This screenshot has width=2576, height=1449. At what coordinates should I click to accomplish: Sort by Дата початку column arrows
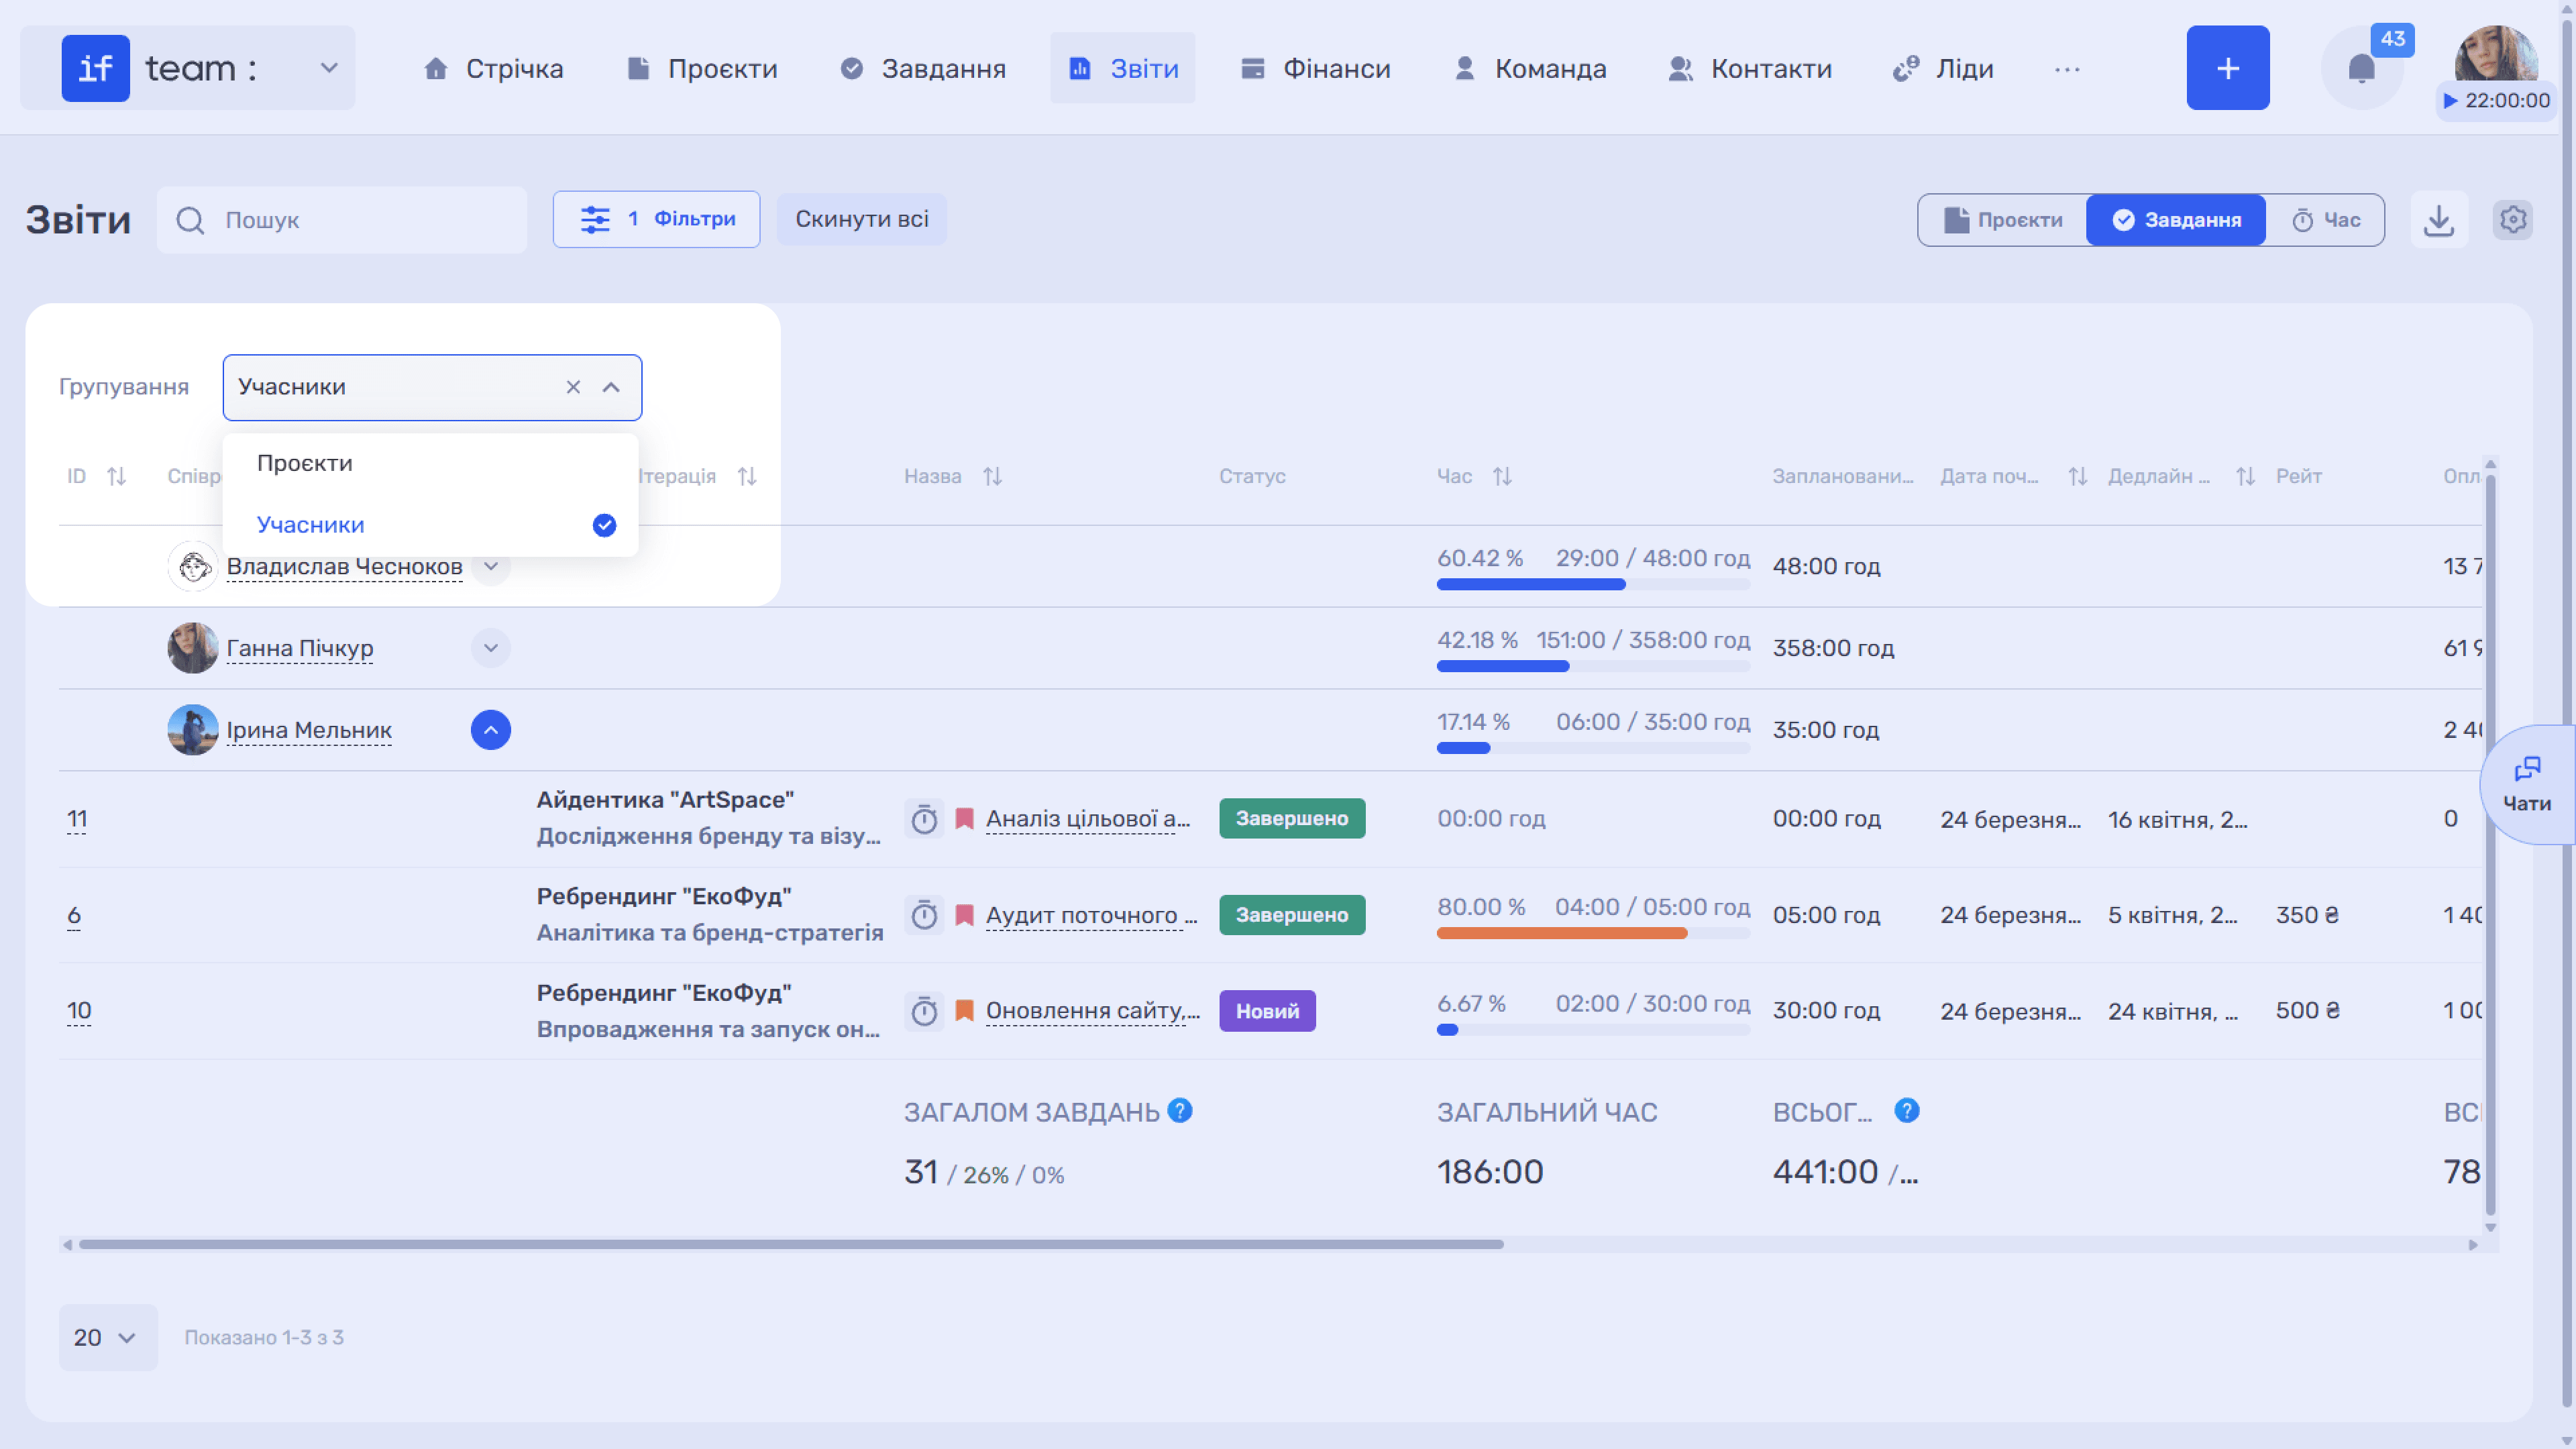pos(2078,476)
